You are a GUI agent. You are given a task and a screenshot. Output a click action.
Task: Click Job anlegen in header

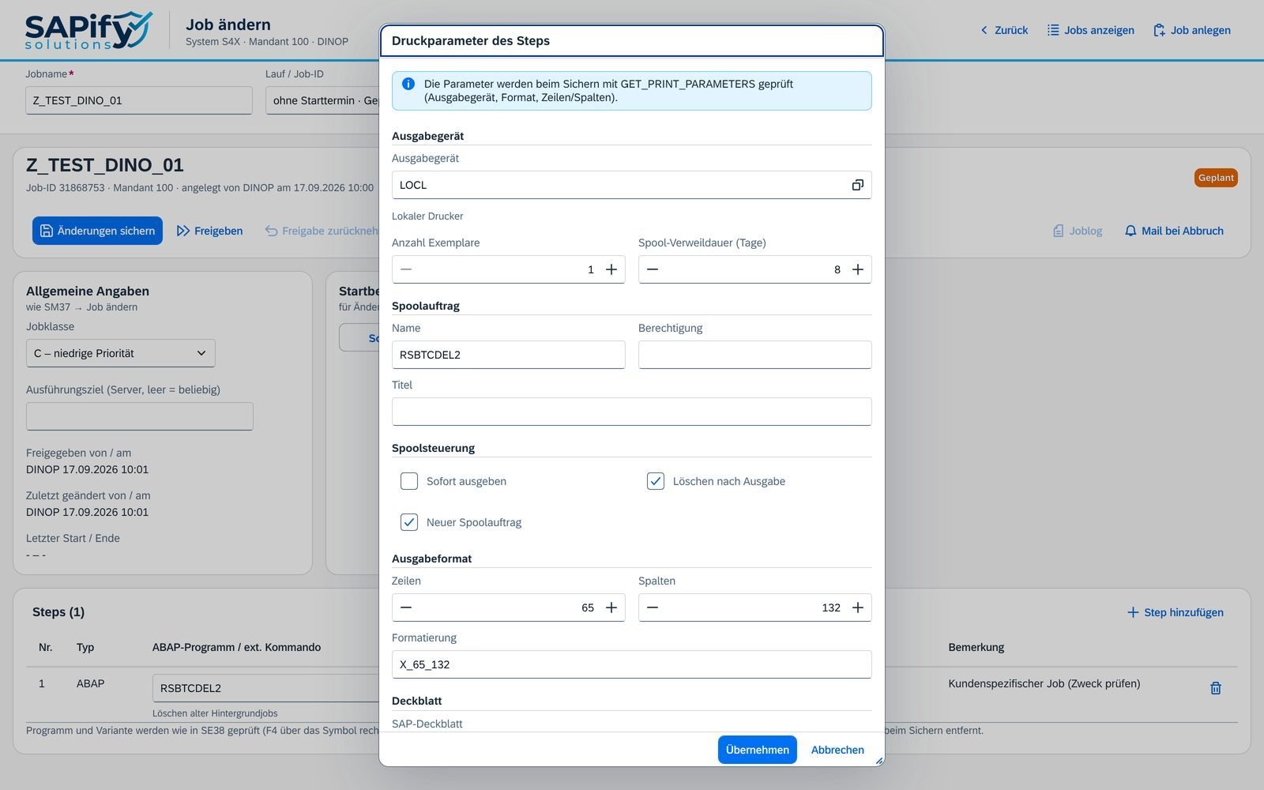pos(1191,30)
